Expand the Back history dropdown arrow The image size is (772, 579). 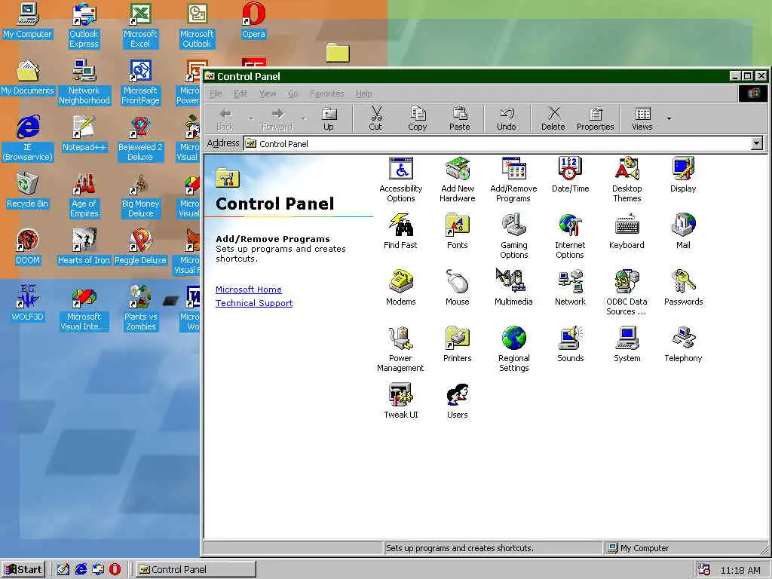[251, 118]
